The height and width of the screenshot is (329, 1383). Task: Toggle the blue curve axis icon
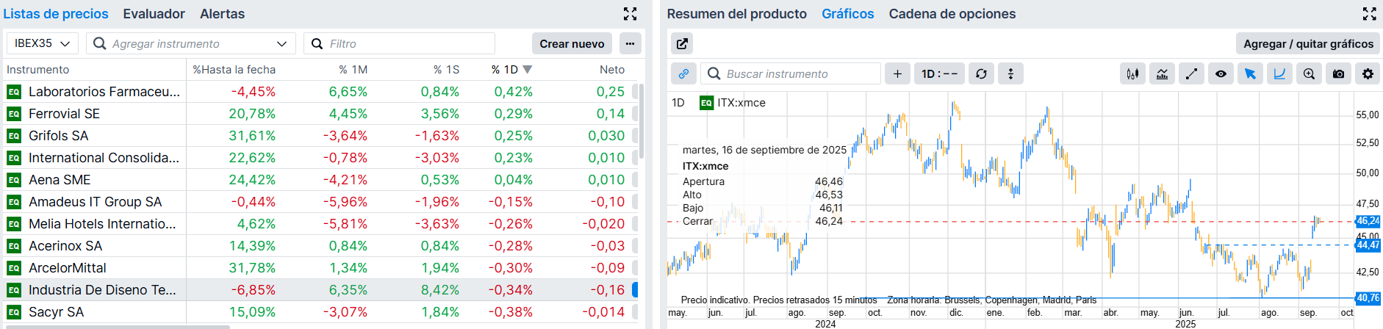click(1279, 73)
